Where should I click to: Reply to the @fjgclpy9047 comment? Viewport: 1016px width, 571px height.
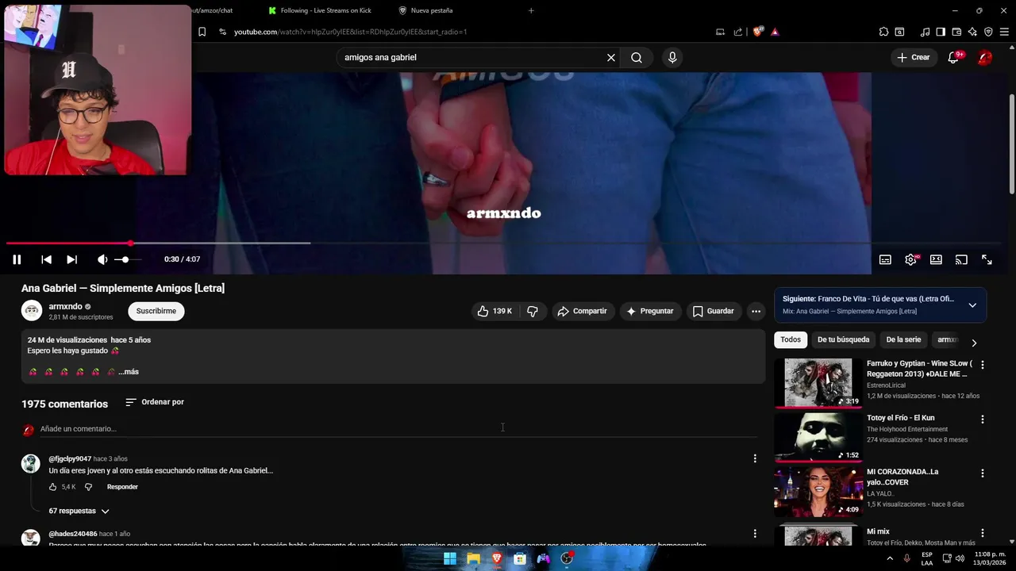click(x=122, y=486)
